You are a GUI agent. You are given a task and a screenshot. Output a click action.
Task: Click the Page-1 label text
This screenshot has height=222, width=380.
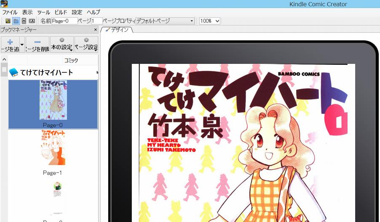tap(52, 173)
